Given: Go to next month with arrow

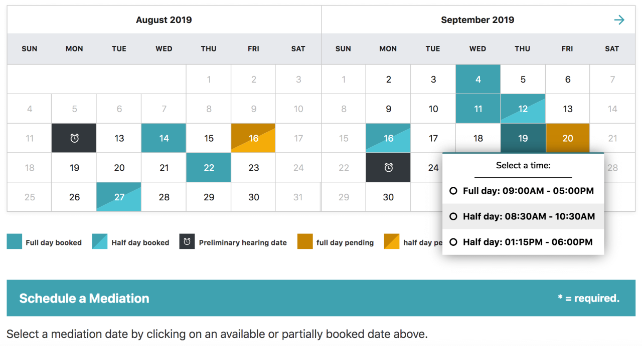Looking at the screenshot, I should [x=619, y=20].
